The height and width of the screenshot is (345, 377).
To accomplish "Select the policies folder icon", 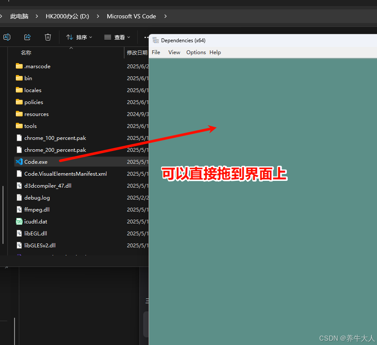I will (19, 102).
